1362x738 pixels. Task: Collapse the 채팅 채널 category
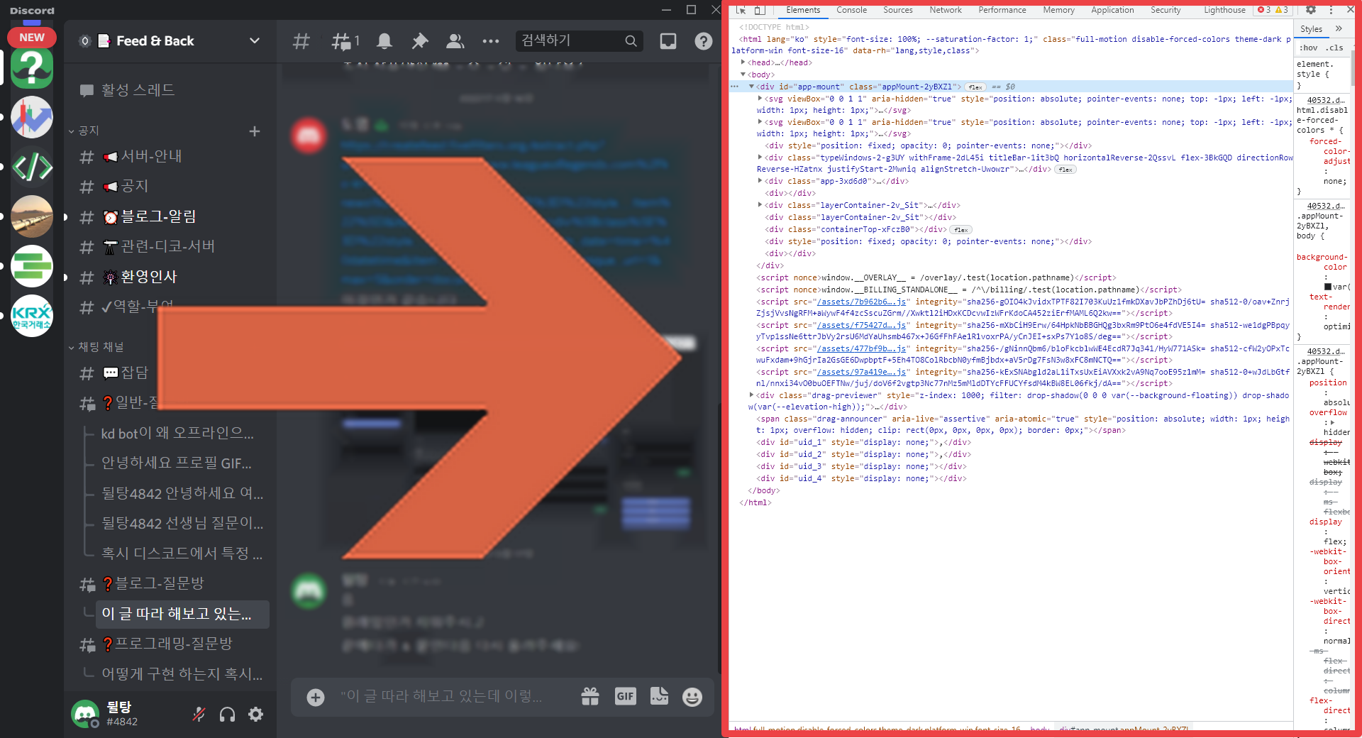[x=96, y=347]
